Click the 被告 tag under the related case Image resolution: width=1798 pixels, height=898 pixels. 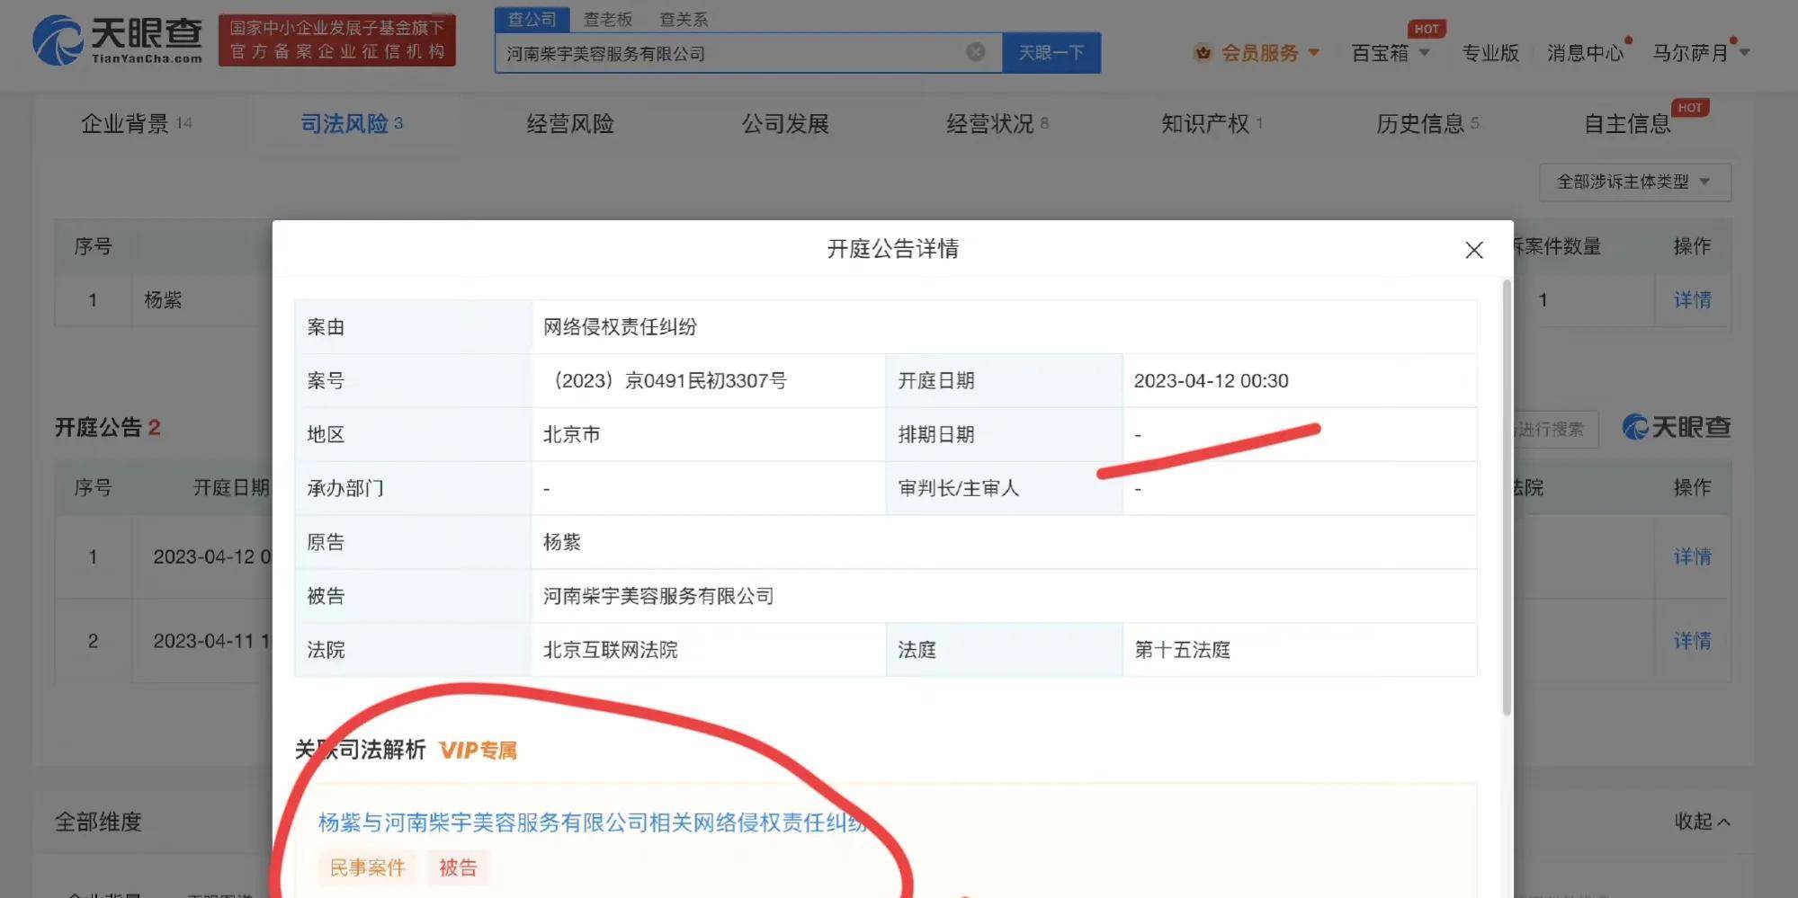tap(458, 867)
